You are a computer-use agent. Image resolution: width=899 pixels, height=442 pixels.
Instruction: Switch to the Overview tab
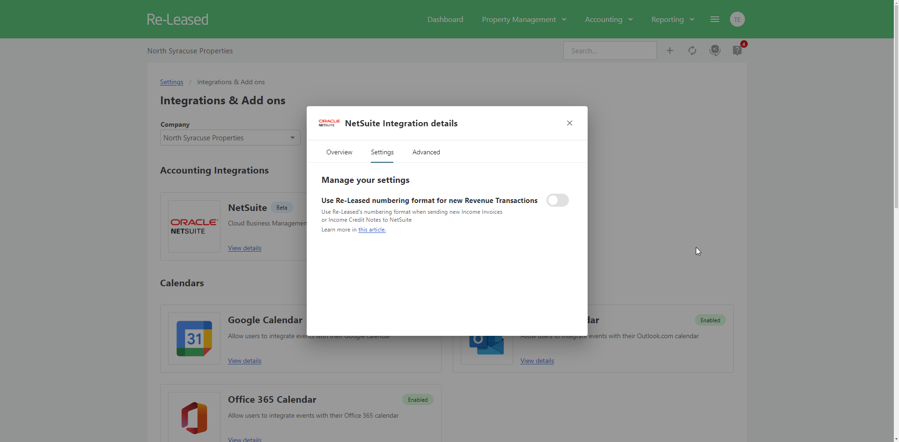coord(339,152)
